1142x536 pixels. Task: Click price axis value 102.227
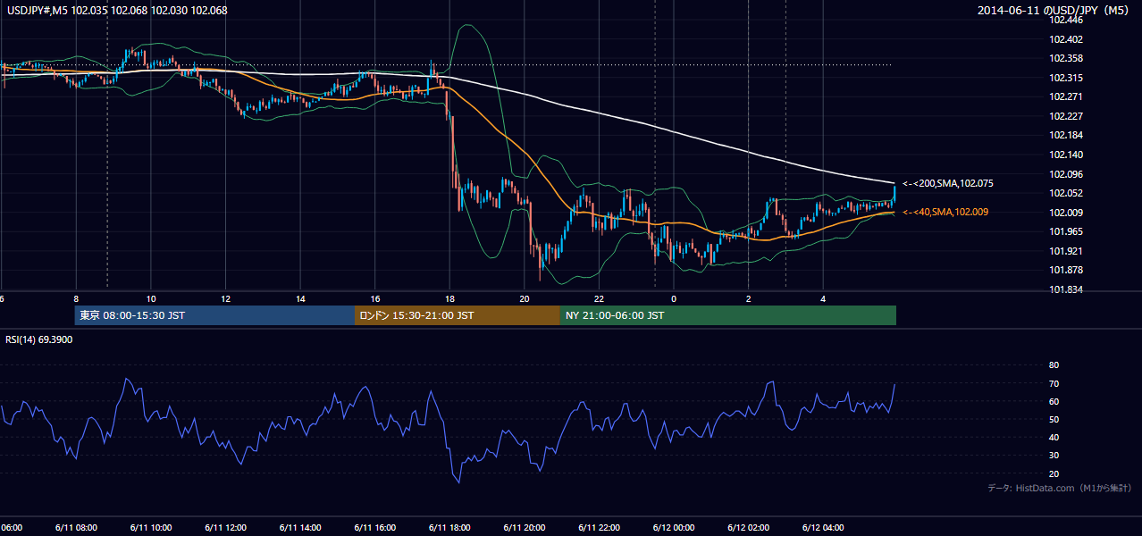point(1066,116)
